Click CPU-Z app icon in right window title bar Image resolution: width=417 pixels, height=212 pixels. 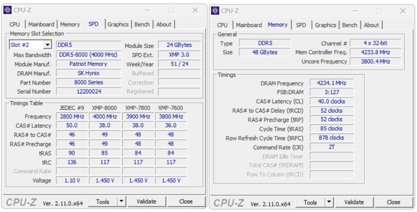pyautogui.click(x=215, y=11)
